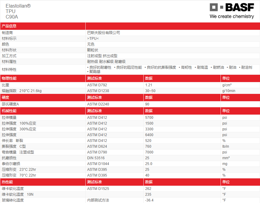Select the 弯曲模量 注塑成型 row label

pos(18,152)
